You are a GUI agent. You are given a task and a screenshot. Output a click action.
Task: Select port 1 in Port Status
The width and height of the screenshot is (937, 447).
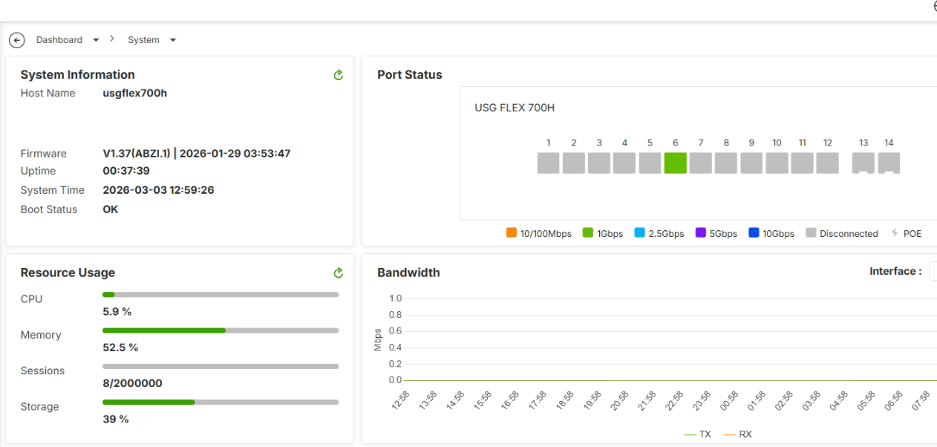click(x=548, y=163)
